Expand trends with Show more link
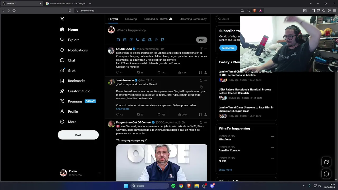338x190 pixels. (x=225, y=170)
